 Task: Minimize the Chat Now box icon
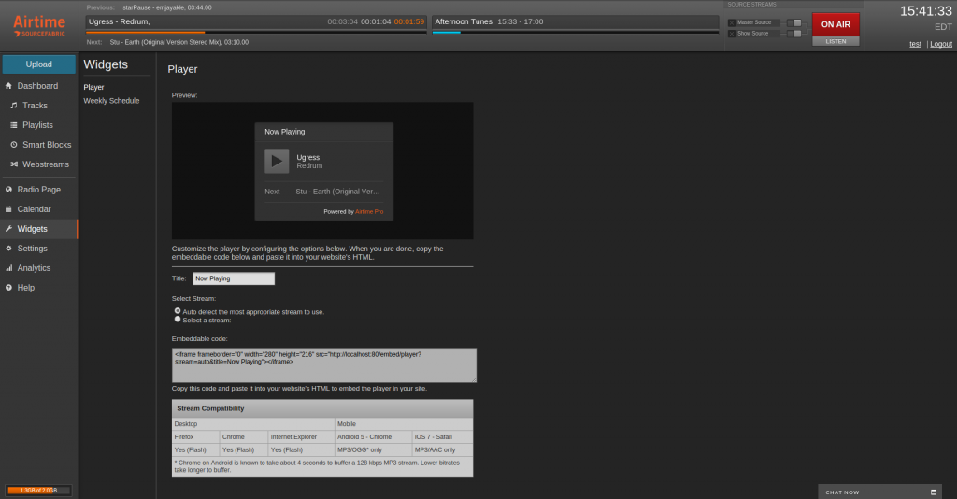[x=934, y=492]
